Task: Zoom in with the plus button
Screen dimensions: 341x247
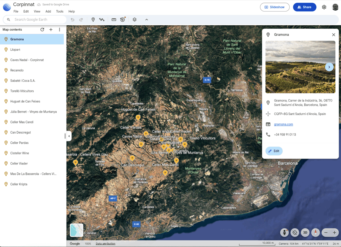Action: coord(334,232)
